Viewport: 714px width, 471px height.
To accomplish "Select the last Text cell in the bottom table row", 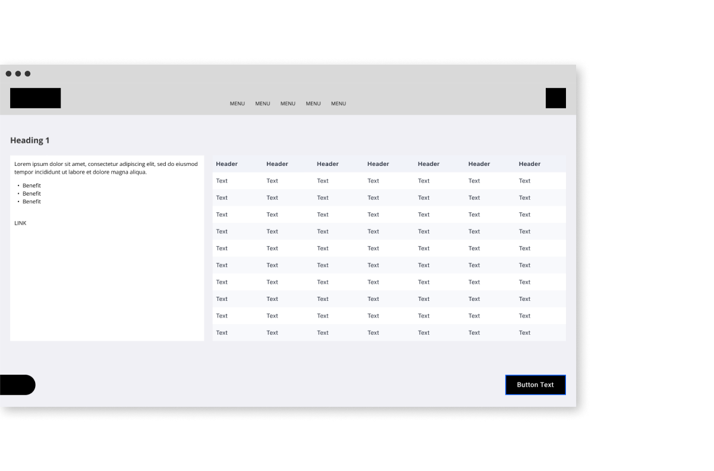I will [524, 332].
